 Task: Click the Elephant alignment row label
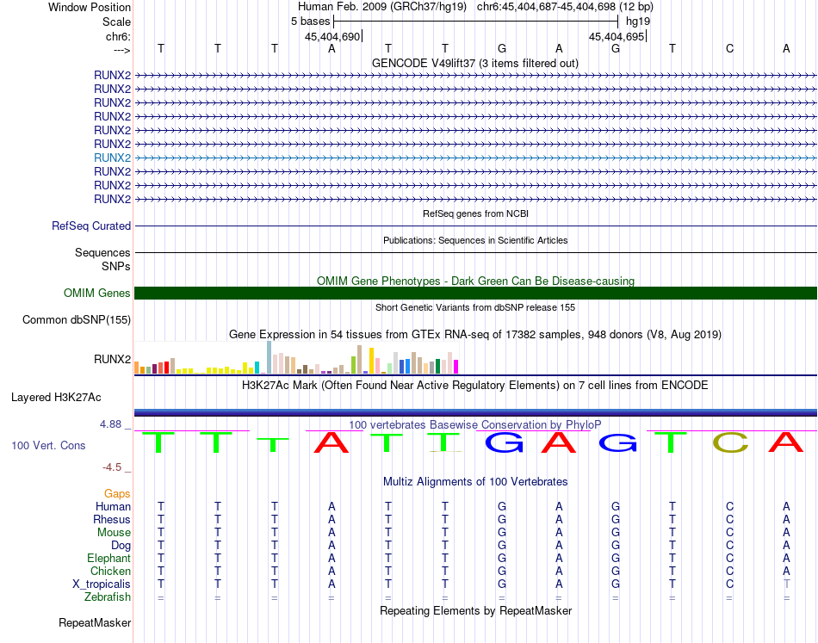[109, 558]
